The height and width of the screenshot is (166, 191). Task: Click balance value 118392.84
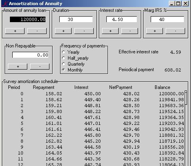pyautogui.click(x=171, y=153)
